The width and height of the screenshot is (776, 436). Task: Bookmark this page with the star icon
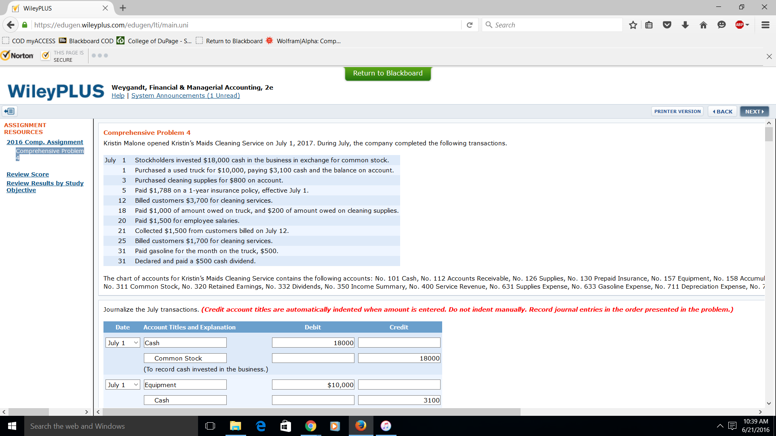coord(633,25)
